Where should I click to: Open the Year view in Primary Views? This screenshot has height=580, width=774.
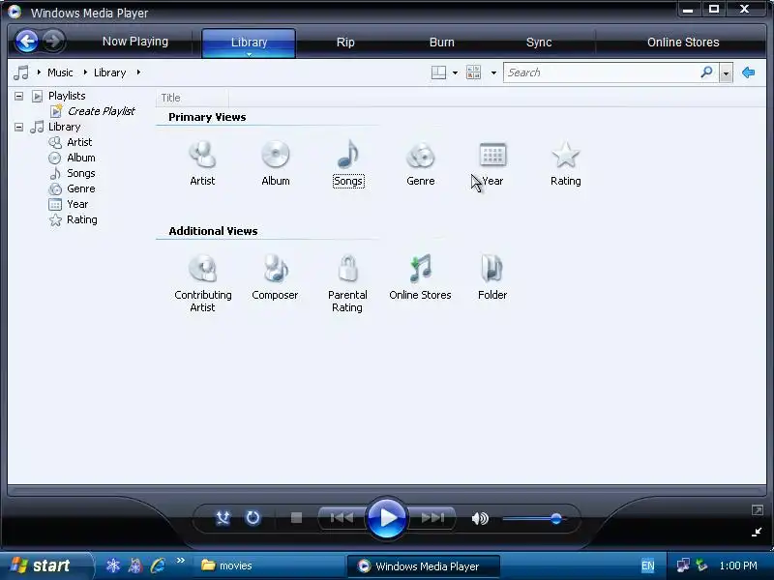(x=492, y=162)
